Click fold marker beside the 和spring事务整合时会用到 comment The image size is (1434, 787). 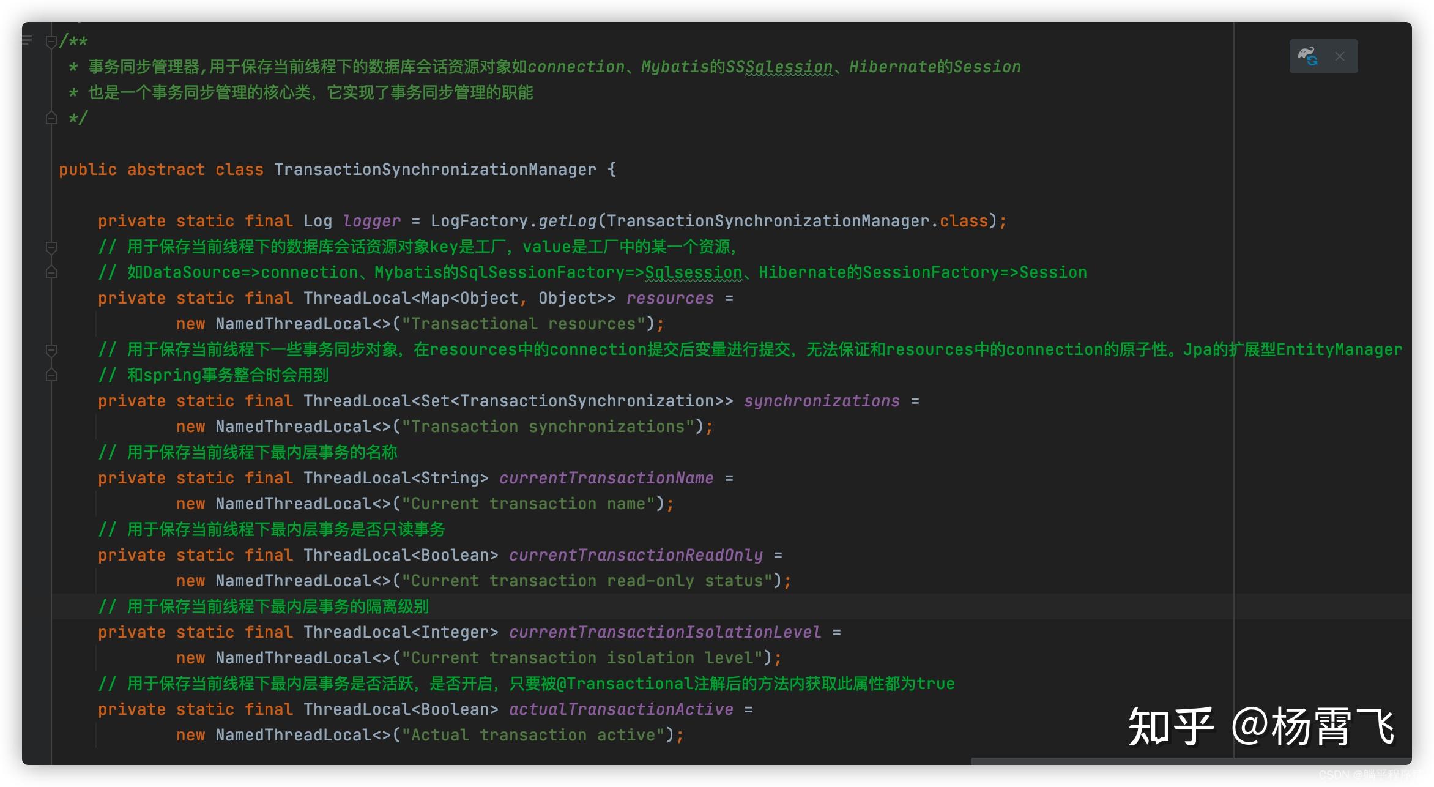point(51,375)
